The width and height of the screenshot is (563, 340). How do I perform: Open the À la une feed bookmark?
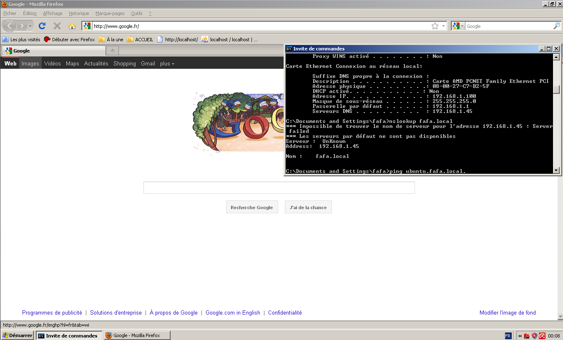pyautogui.click(x=111, y=40)
